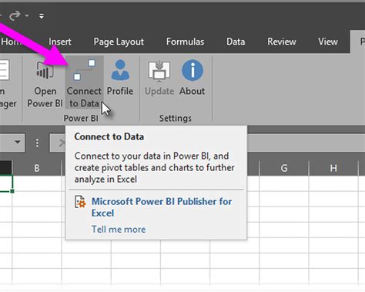This screenshot has width=365, height=292.
Task: Open the View tab
Action: (x=328, y=42)
